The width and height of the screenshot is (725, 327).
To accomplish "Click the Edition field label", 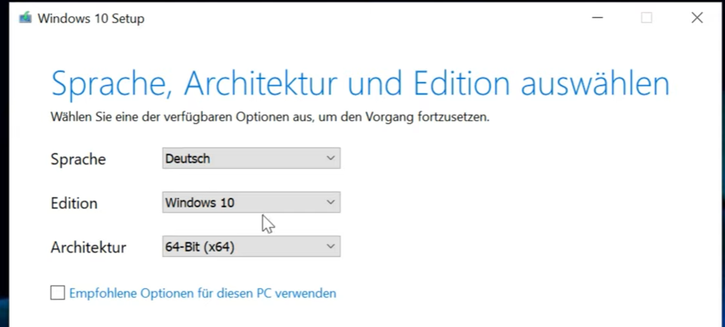I will pos(74,203).
